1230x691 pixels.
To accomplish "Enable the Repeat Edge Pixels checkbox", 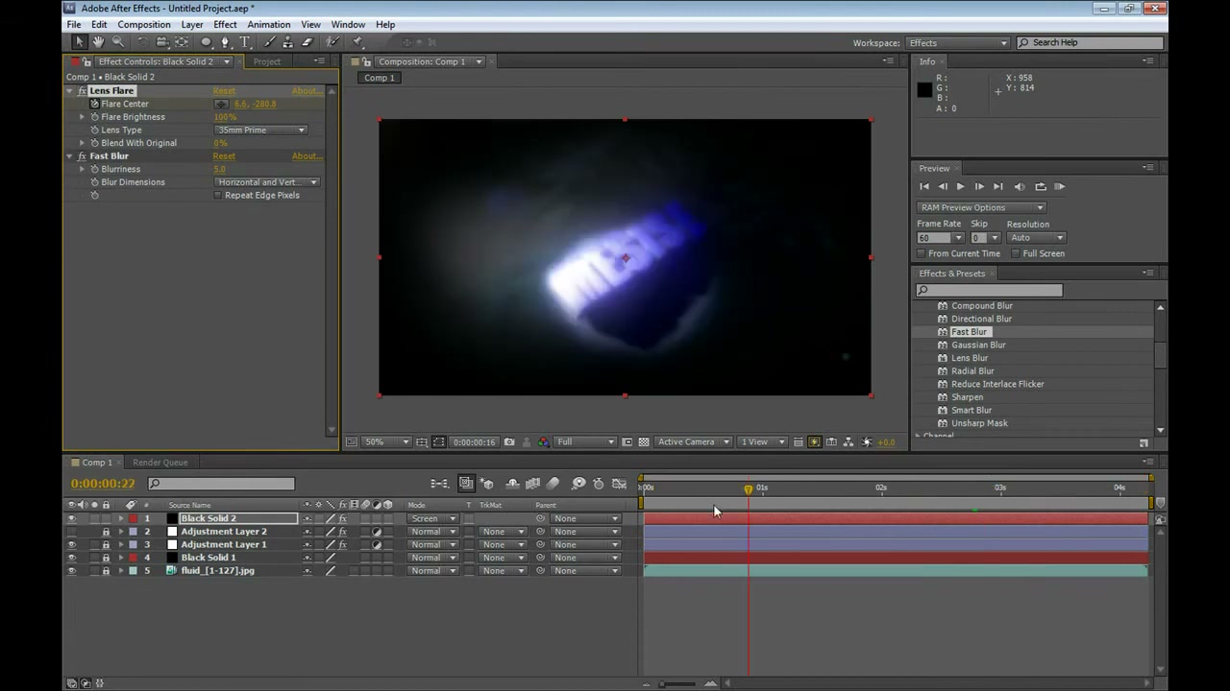I will tap(217, 195).
